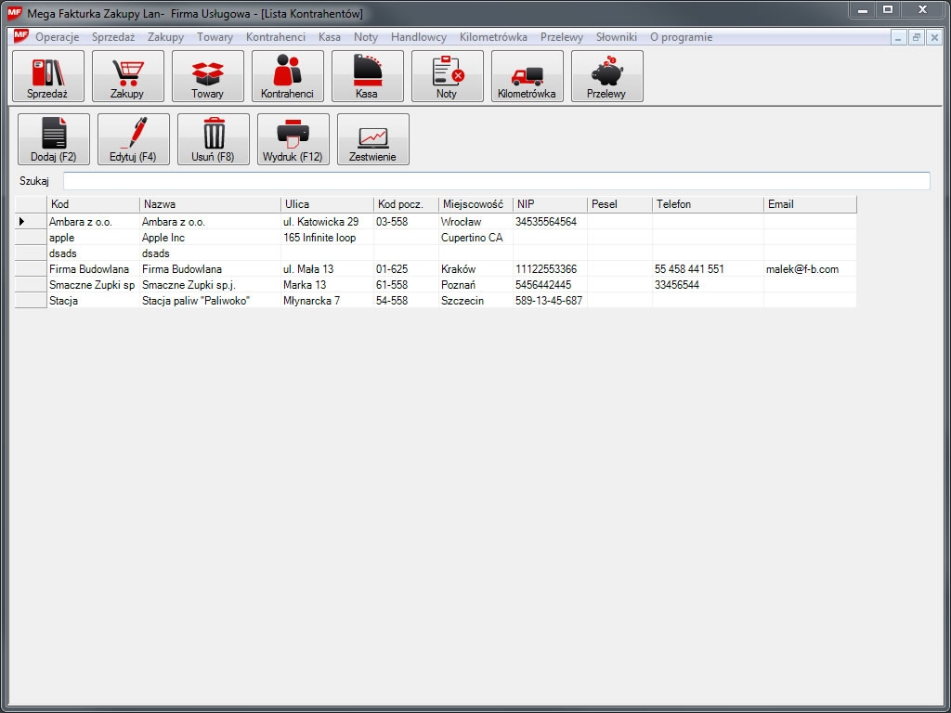Viewport: 951px width, 713px height.
Task: Open the Zestawienie report button
Action: tap(373, 139)
